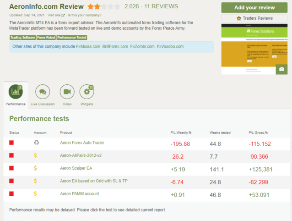This screenshot has width=292, height=221.
Task: Click the 2.026 rating score
Action: [132, 6]
